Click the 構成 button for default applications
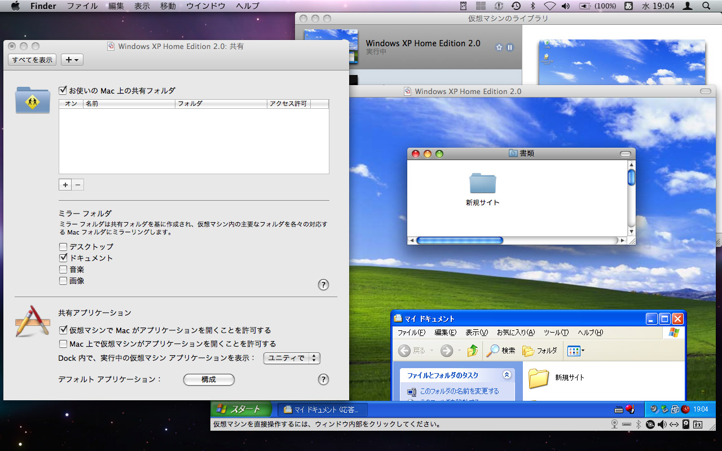 coord(209,379)
